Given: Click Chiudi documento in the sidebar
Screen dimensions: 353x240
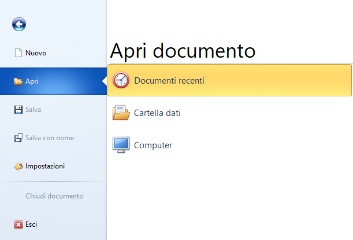Looking at the screenshot, I should (x=54, y=196).
